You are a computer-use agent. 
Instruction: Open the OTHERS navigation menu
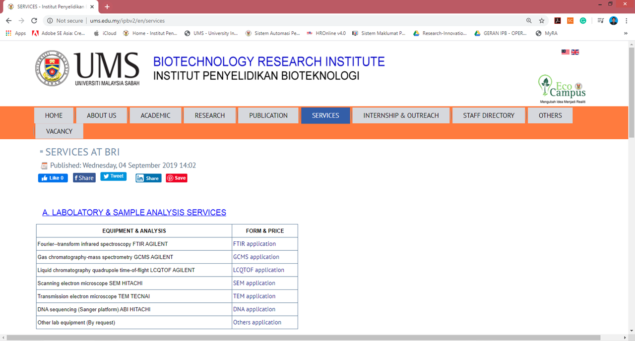tap(550, 115)
